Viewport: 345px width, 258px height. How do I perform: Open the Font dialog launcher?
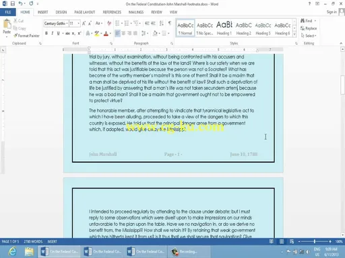pos(111,44)
